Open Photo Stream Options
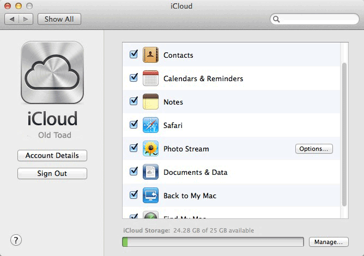This screenshot has height=256, width=364. click(x=314, y=149)
